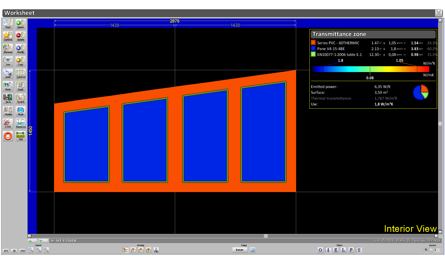Save the worksheet with Save icon
Viewport: 445px width, 262px height.
(8, 99)
